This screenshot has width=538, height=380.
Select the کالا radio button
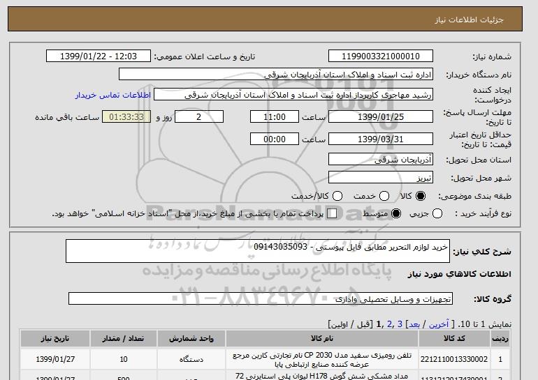coord(421,196)
